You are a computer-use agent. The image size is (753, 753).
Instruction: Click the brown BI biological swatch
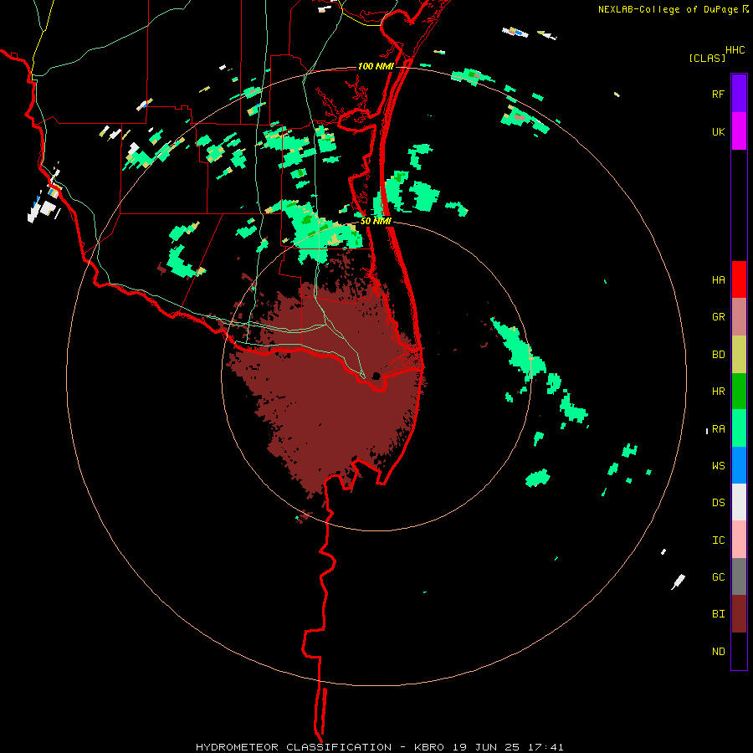739,614
